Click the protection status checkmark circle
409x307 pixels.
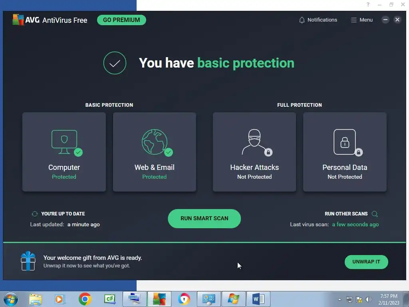coord(115,63)
